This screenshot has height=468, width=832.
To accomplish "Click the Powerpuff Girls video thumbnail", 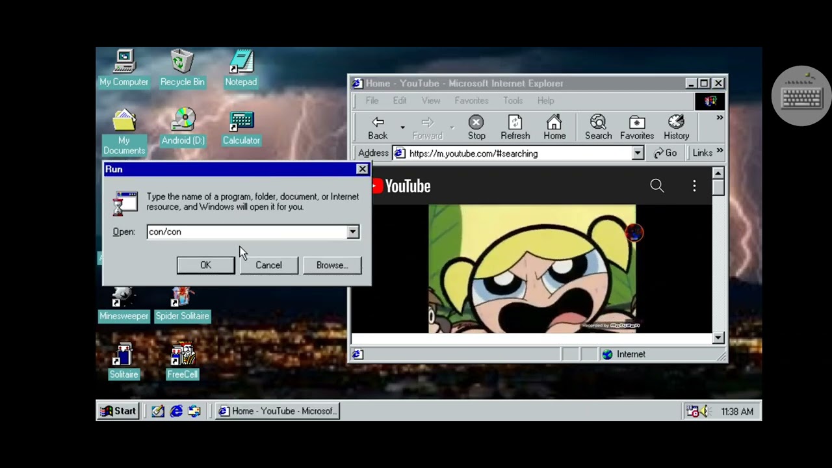I will (532, 268).
